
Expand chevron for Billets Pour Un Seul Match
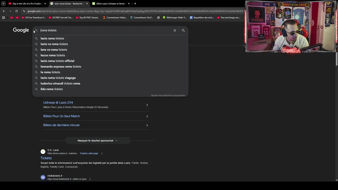pos(147,116)
